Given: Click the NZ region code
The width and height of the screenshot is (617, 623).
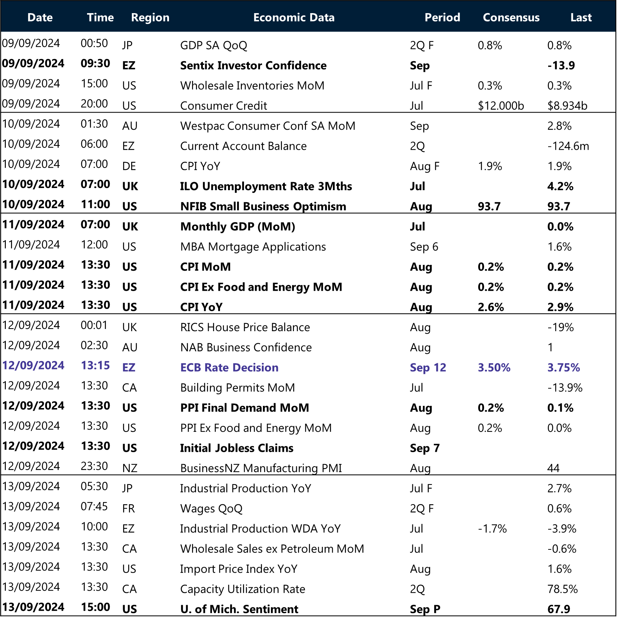Looking at the screenshot, I should (130, 468).
